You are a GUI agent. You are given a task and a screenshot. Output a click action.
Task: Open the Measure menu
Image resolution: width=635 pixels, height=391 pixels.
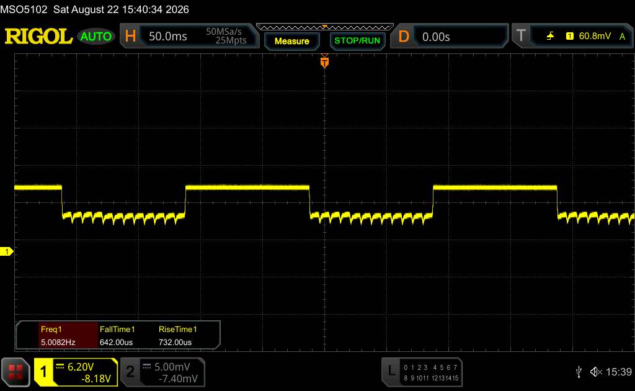click(x=291, y=41)
